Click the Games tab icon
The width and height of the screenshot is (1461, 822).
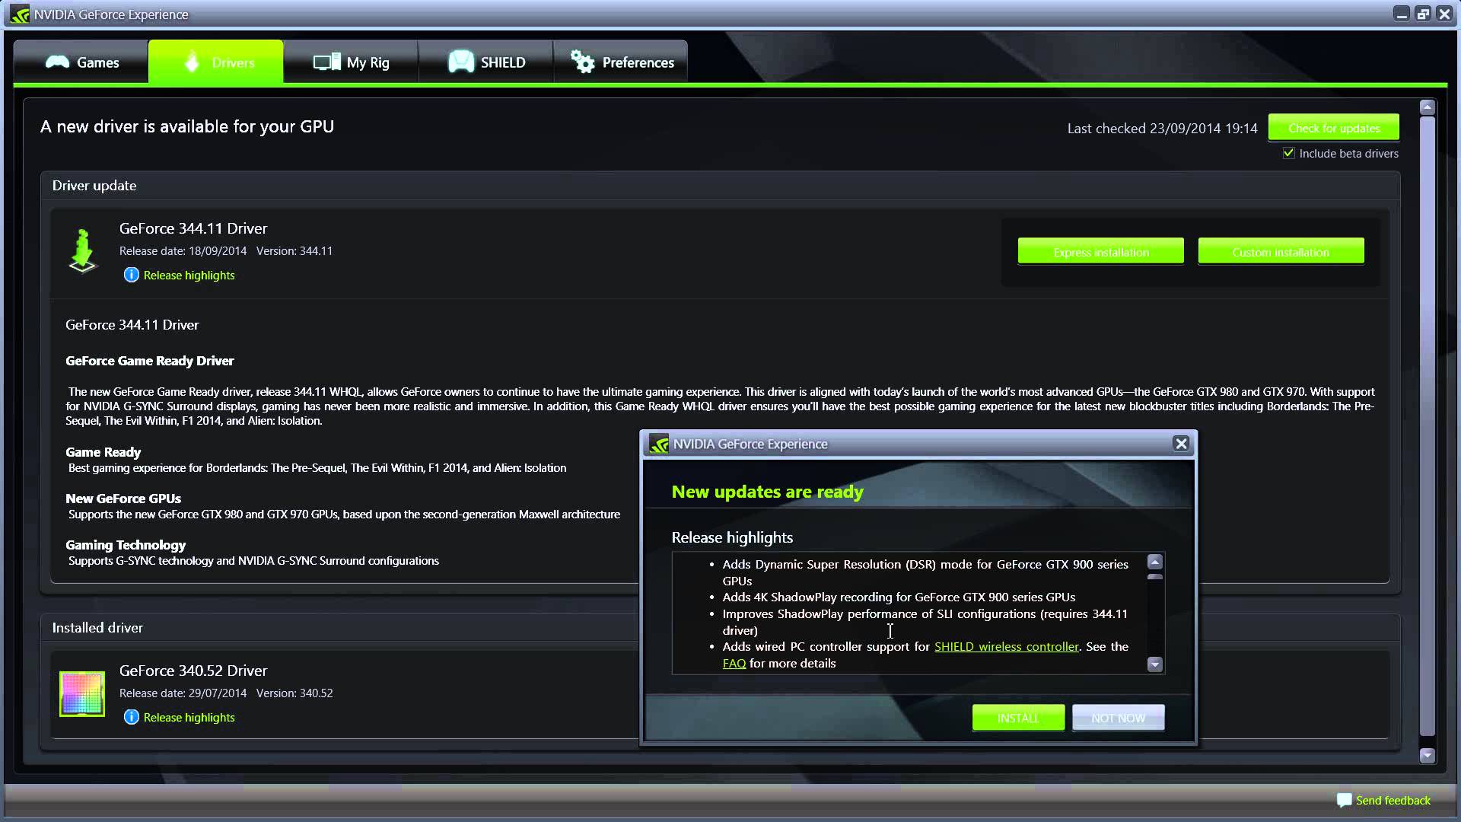[x=57, y=61]
